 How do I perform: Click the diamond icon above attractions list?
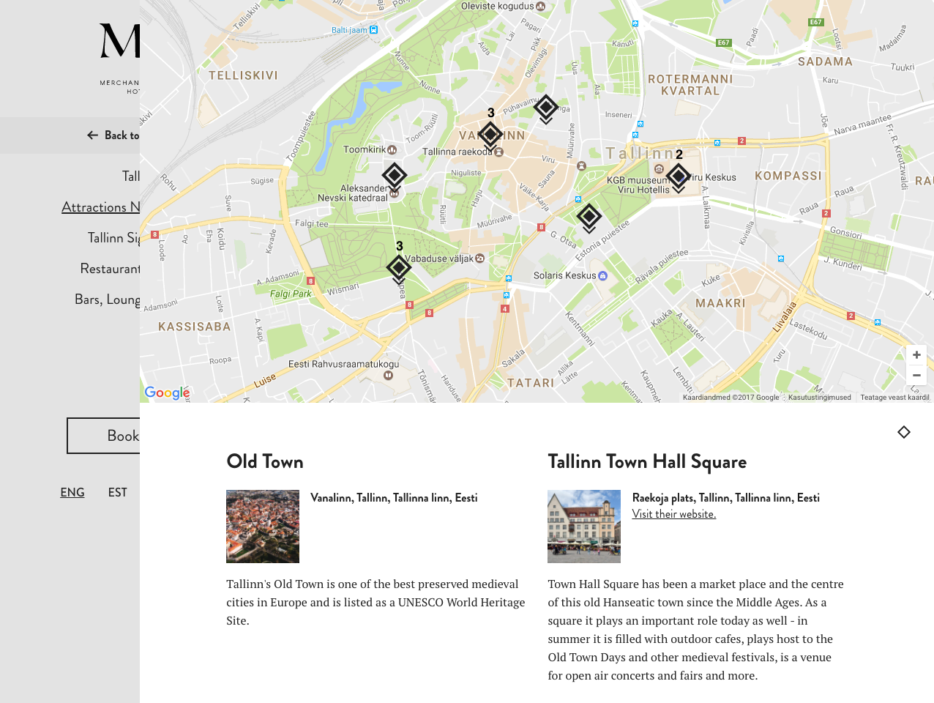(x=904, y=432)
